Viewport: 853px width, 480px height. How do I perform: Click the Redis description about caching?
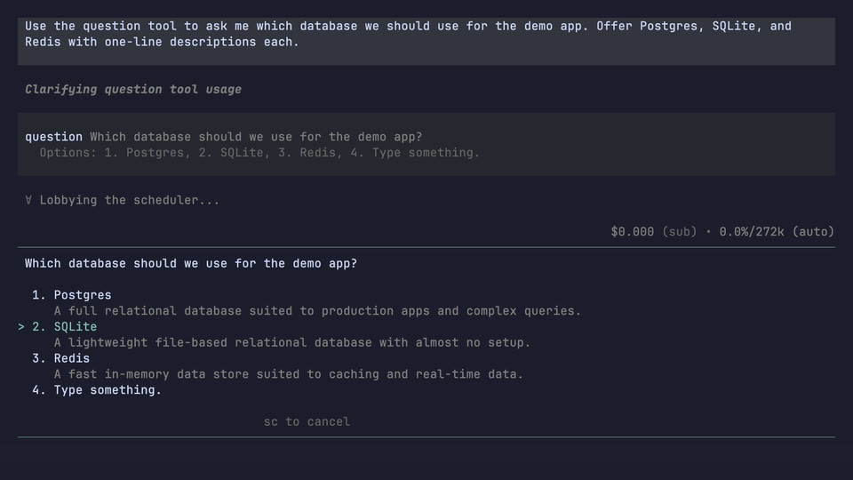pos(288,374)
